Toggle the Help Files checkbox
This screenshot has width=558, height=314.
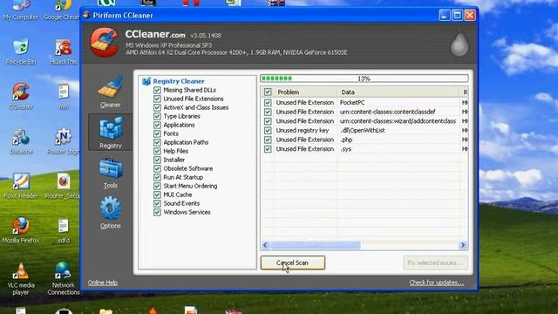coord(157,151)
